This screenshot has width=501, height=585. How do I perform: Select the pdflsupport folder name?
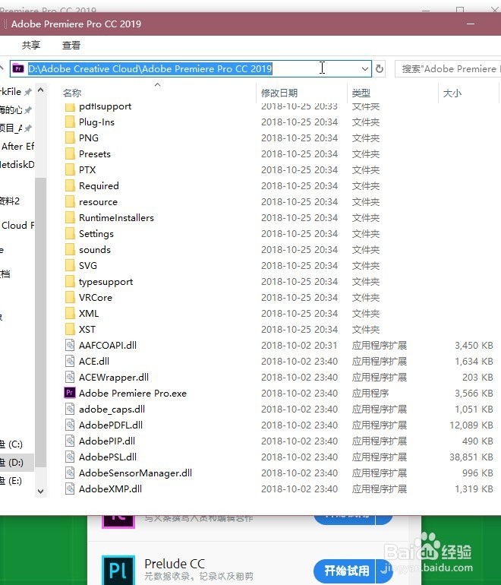[105, 106]
